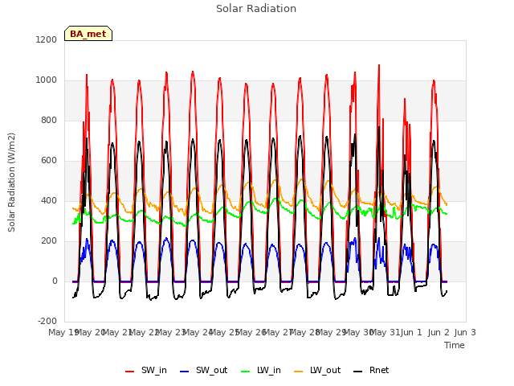Toggle the LW_out legend entry
Image resolution: width=514 pixels, height=386 pixels.
click(x=317, y=370)
